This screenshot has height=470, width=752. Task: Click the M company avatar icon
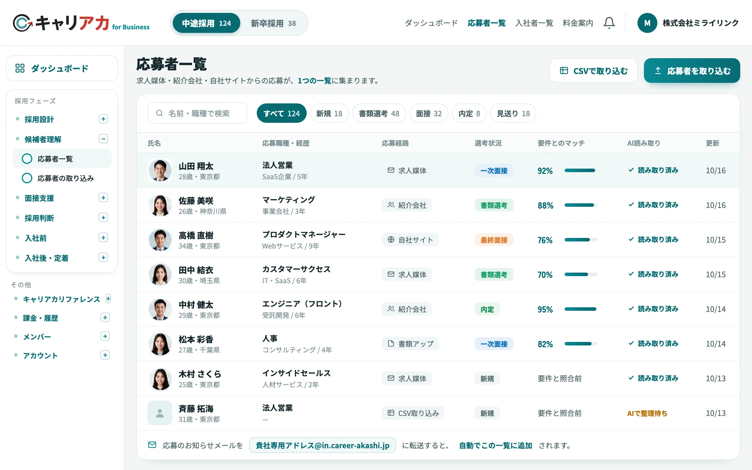click(647, 23)
